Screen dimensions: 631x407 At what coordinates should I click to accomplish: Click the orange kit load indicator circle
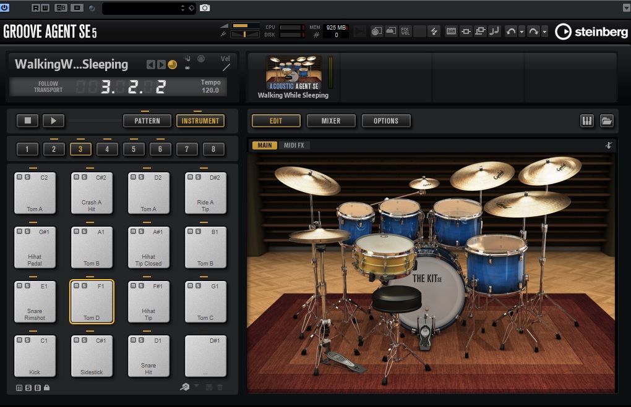coord(172,65)
